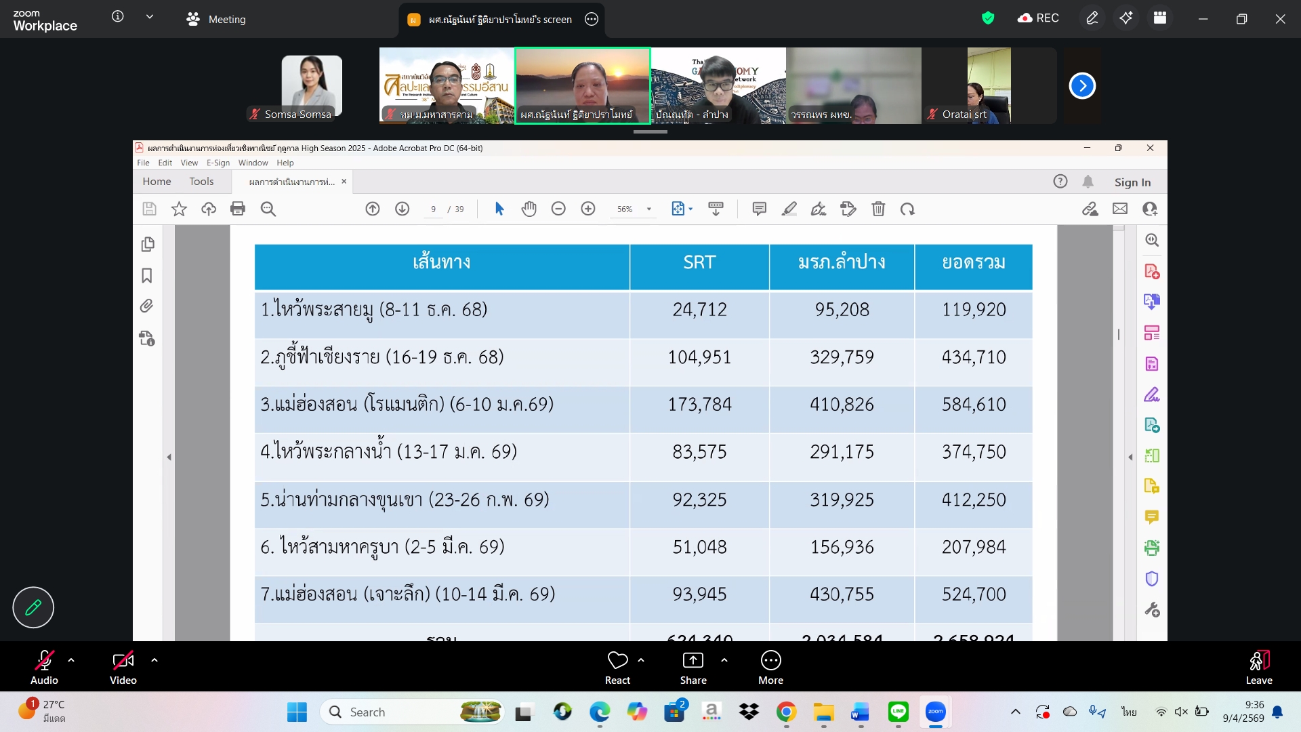
Task: Click the Leave meeting button
Action: point(1258,667)
